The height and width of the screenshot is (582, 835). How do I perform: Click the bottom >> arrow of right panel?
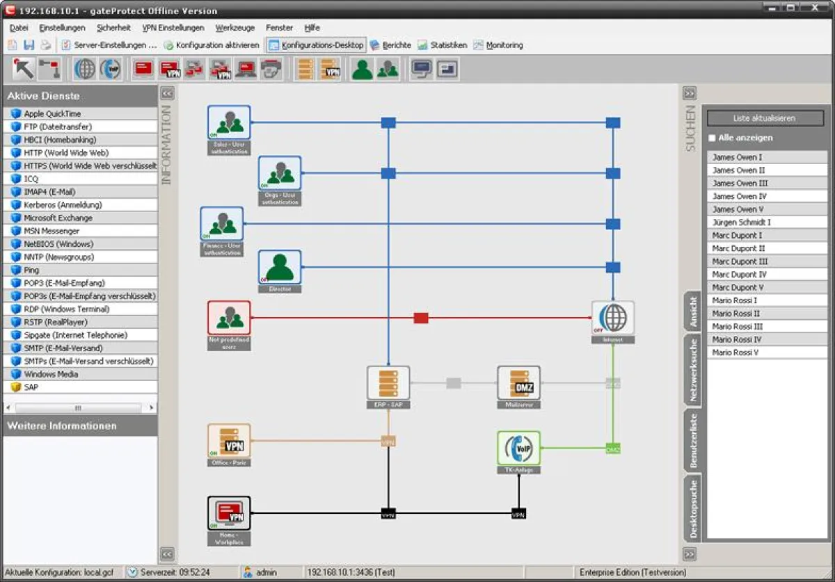689,554
